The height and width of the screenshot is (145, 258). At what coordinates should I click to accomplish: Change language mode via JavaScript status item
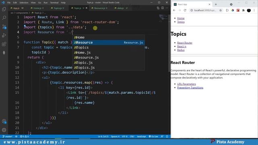(141, 137)
